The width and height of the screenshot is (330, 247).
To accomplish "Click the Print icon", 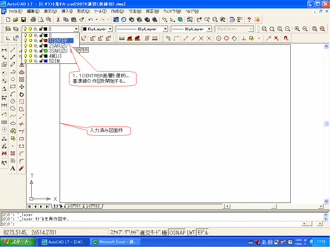I will (x=33, y=20).
